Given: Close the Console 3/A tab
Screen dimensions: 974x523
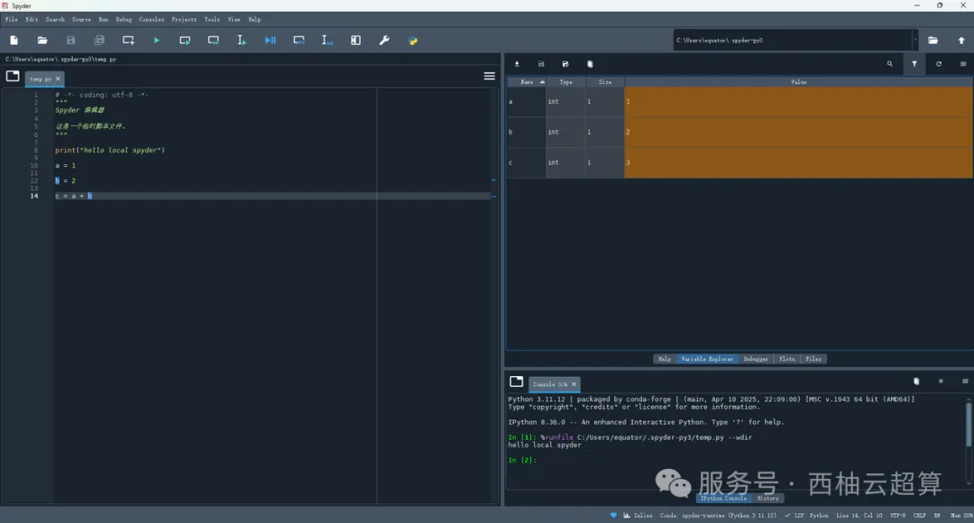Looking at the screenshot, I should point(574,384).
